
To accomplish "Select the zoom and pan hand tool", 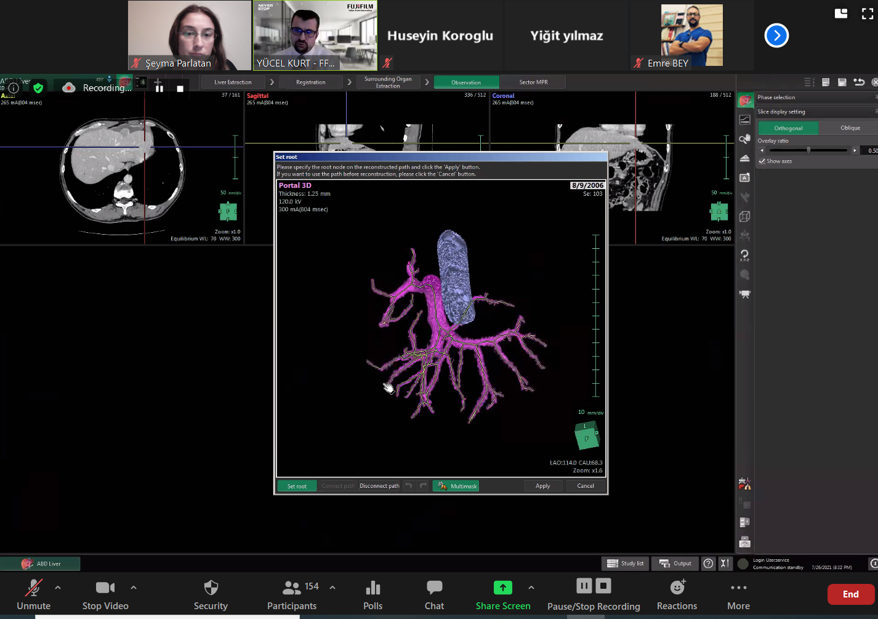I will pos(745,139).
